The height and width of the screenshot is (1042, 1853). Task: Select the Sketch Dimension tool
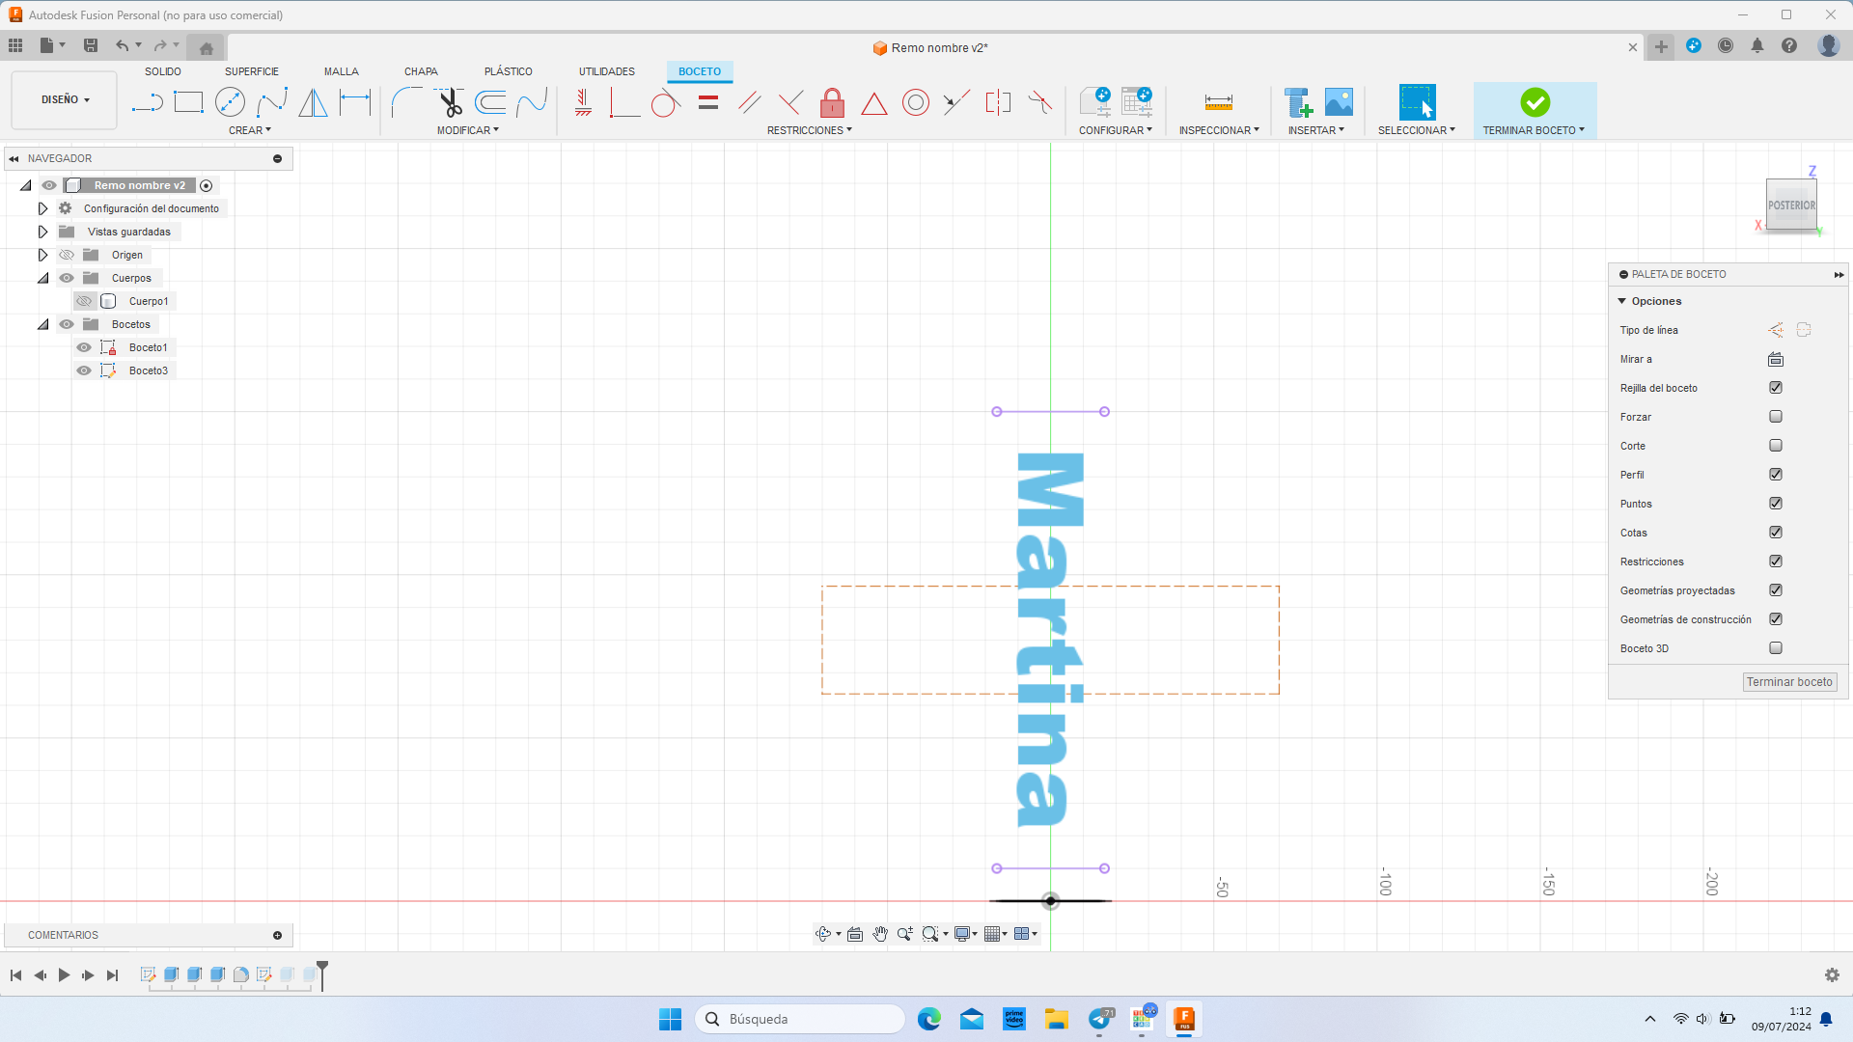355,102
